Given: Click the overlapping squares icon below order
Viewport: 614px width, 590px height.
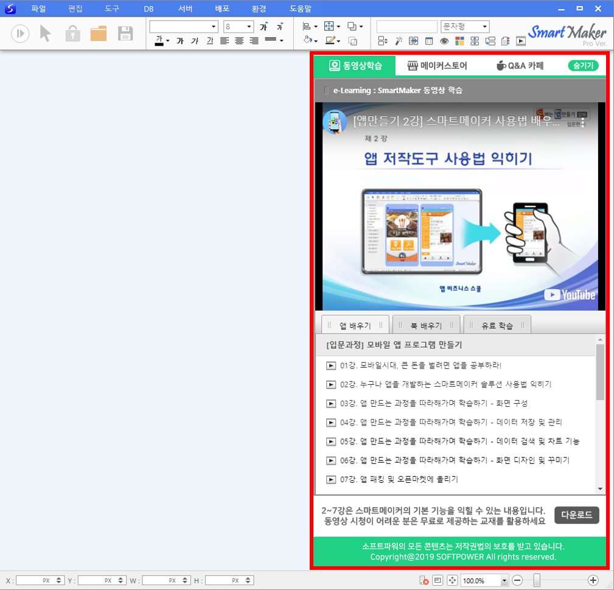Looking at the screenshot, I should coord(353,41).
